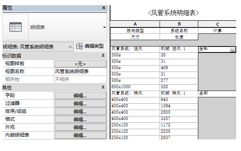Screen dimensions: 241x151
Task: Click 编辑... button for 格式
Action: (x=80, y=120)
